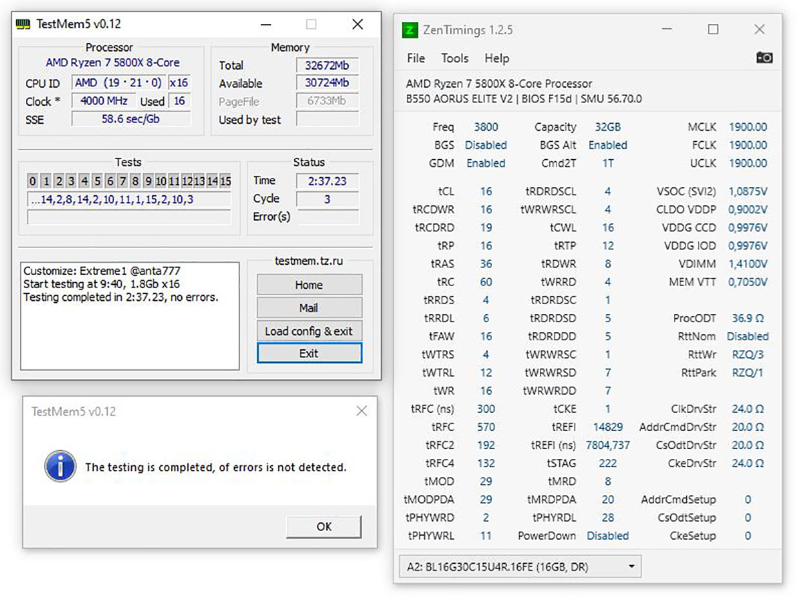
Task: Click the empty Used by test field
Action: (x=328, y=119)
